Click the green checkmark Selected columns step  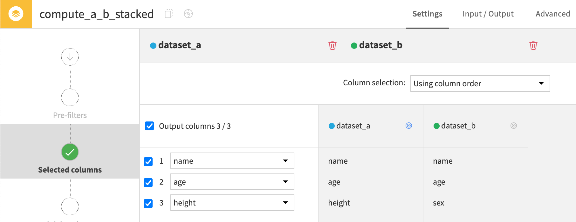tap(70, 152)
